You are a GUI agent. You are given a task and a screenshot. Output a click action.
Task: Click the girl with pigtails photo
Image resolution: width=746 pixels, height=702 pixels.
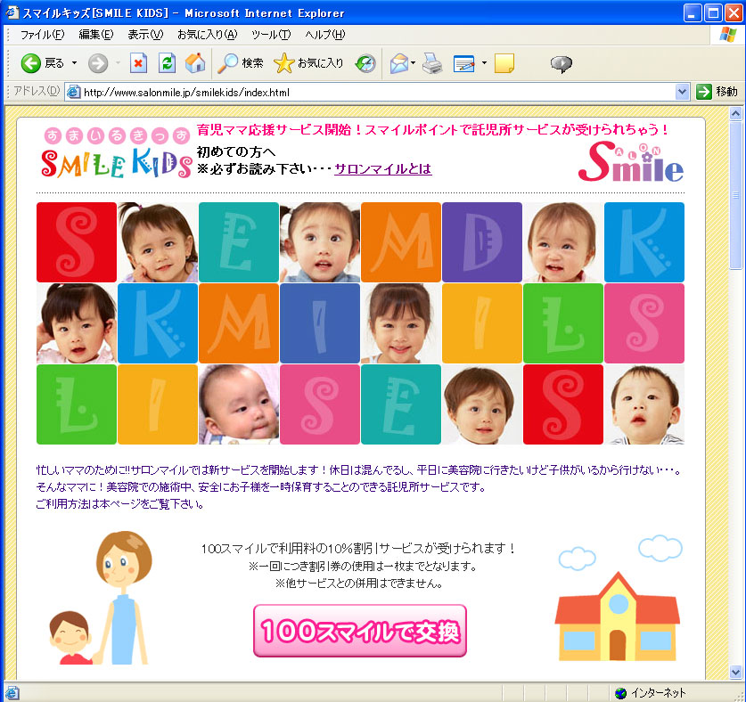320,242
